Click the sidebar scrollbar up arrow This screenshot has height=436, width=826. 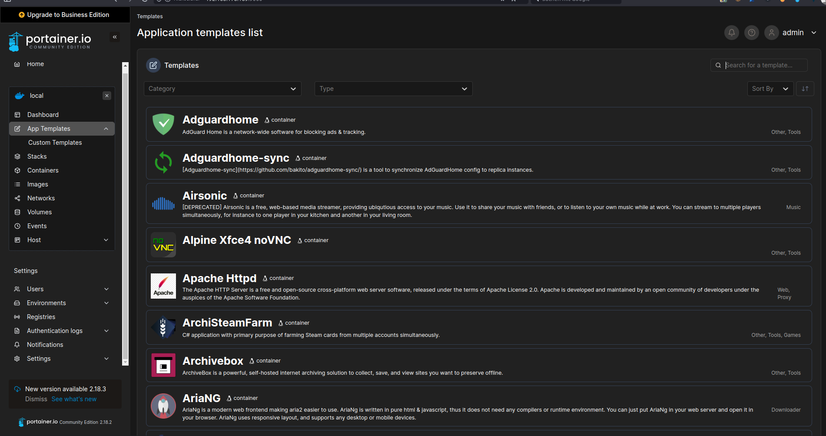pyautogui.click(x=126, y=65)
